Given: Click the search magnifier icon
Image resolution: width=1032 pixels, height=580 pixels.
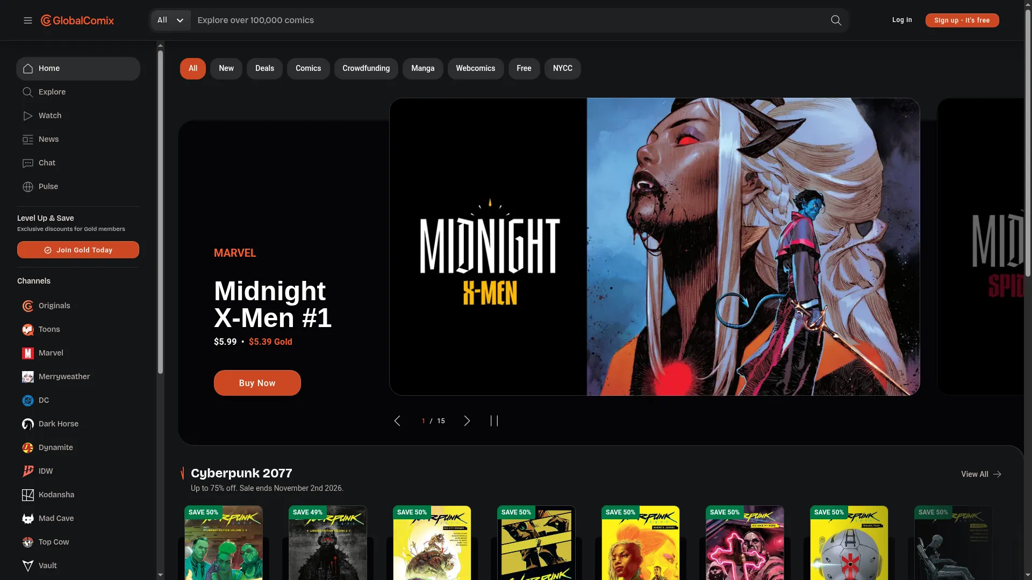Looking at the screenshot, I should [x=836, y=20].
